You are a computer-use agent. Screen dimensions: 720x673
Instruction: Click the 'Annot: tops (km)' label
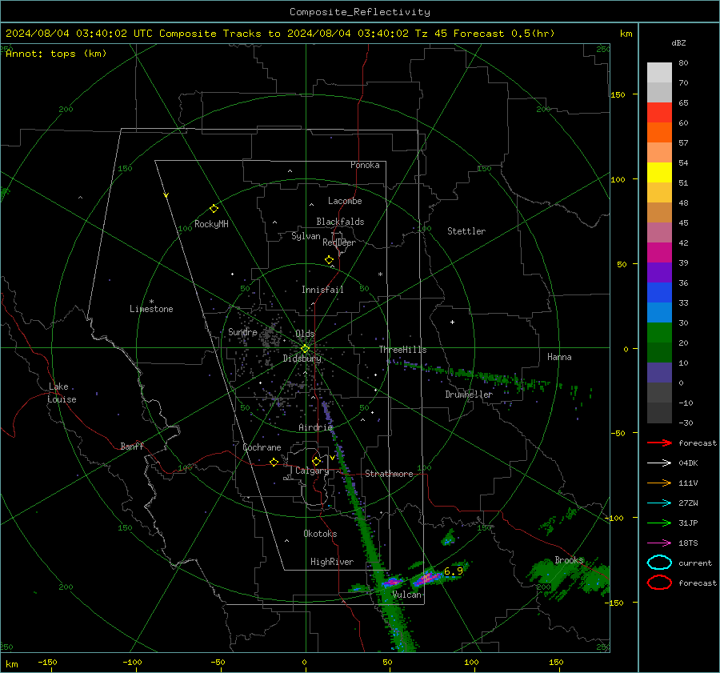(56, 54)
